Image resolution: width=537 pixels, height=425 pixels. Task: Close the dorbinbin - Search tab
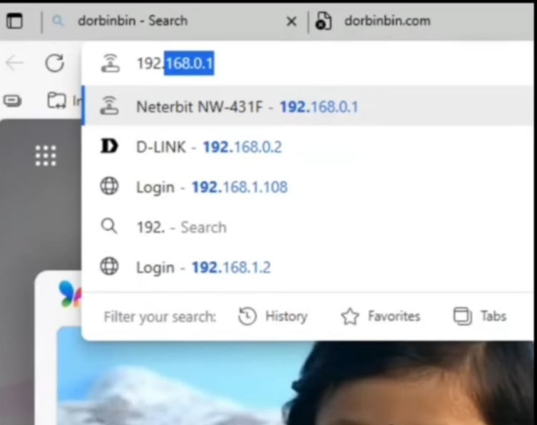tap(291, 21)
